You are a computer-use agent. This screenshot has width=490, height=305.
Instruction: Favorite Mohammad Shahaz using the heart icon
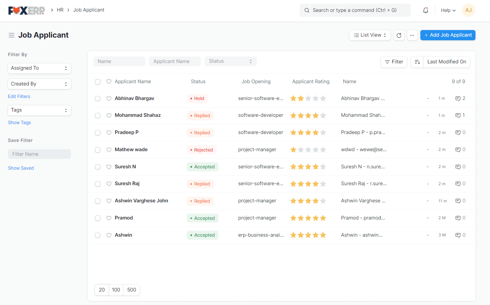[x=109, y=115]
